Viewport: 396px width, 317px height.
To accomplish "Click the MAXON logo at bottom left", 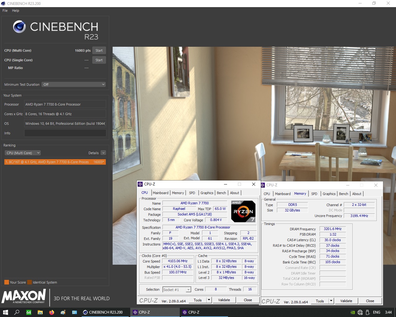I will [x=24, y=296].
